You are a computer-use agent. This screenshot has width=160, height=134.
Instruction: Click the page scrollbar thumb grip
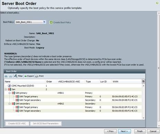[159, 68]
